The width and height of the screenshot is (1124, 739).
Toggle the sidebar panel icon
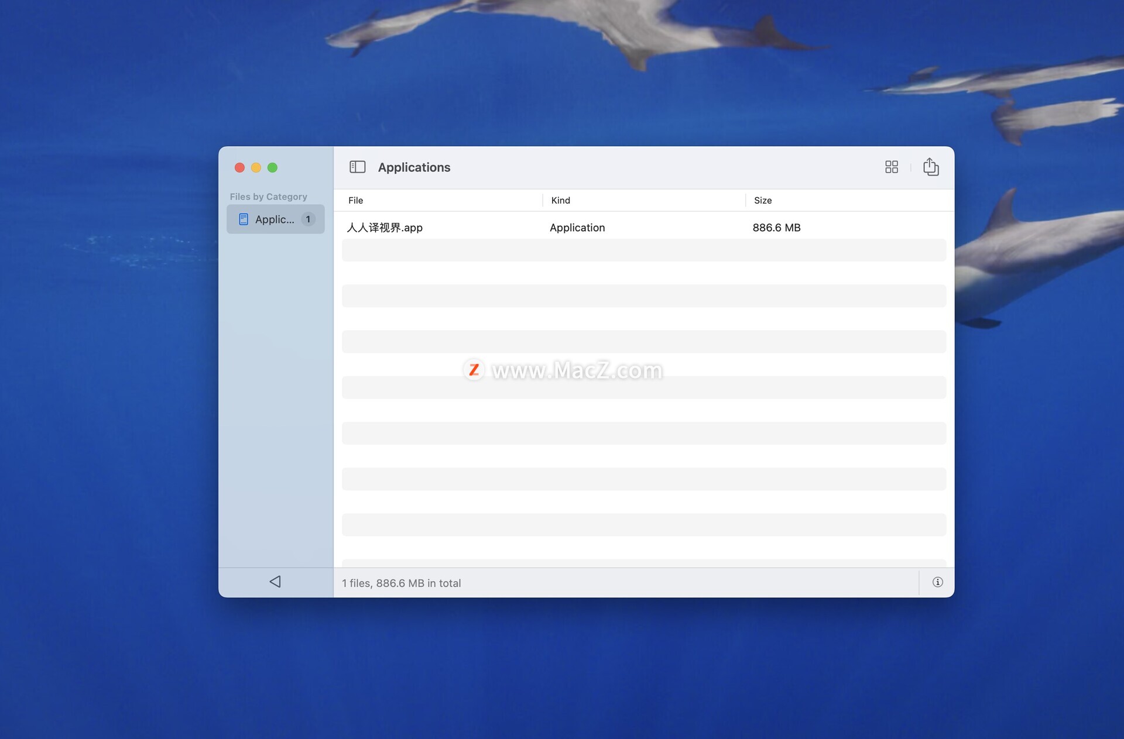pyautogui.click(x=357, y=167)
